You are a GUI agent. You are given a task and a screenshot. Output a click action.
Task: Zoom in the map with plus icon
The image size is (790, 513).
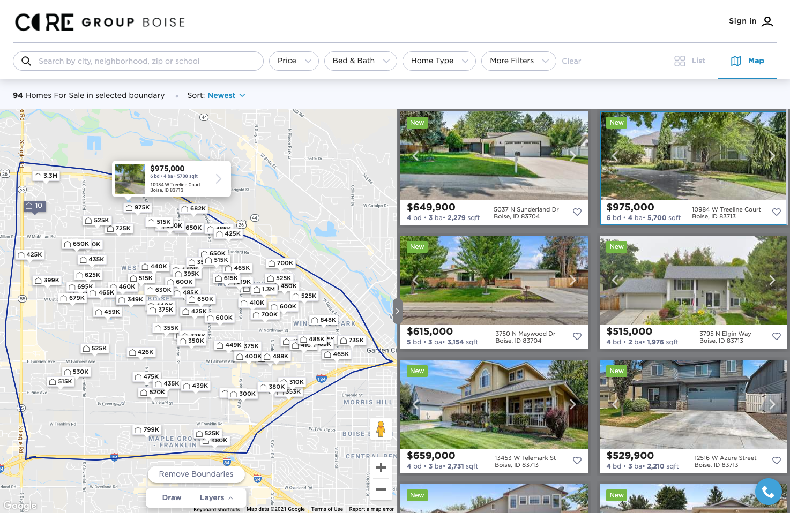click(x=381, y=467)
